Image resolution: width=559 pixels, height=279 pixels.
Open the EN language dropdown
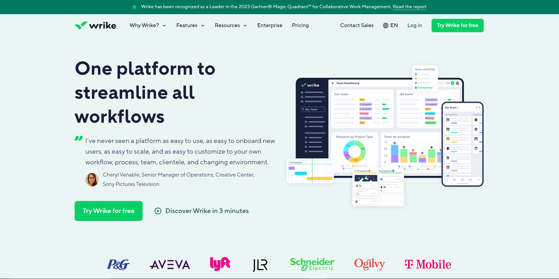coord(390,25)
